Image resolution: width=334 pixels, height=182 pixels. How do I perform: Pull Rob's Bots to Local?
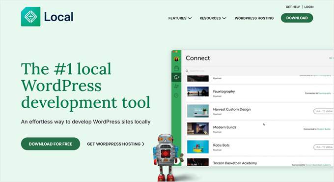(324, 147)
